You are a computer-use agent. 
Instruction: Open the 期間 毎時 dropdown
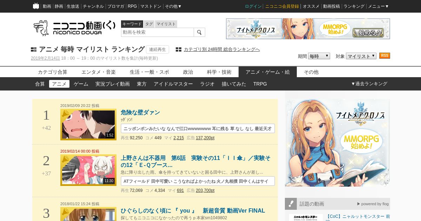click(x=319, y=56)
